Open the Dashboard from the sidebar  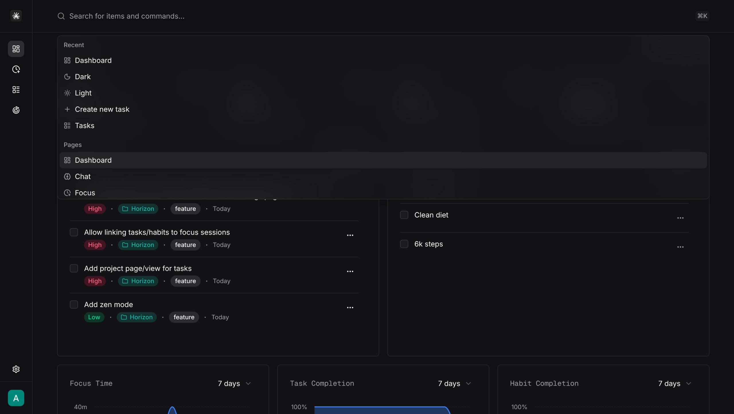(x=16, y=49)
